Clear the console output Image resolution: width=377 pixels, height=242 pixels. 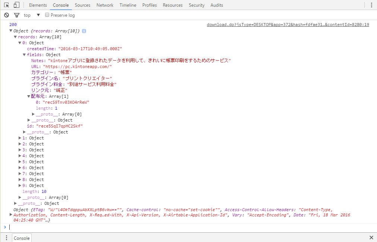coord(6,15)
